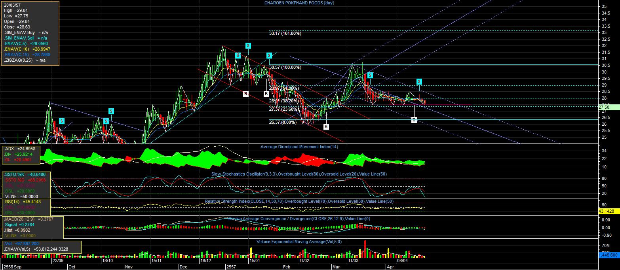The image size is (620, 270).
Task: Select the ADX =24.6958 reading
Action: pyautogui.click(x=20, y=149)
